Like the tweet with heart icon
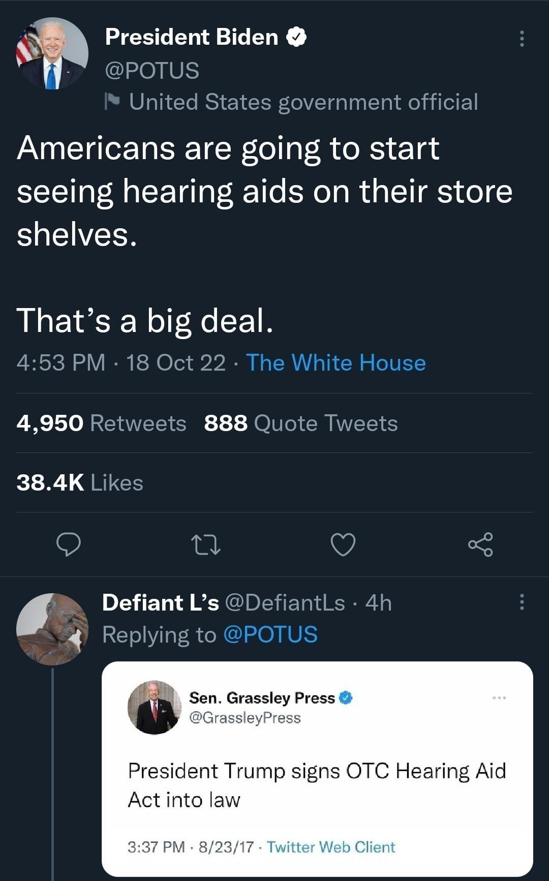549x881 pixels. [343, 544]
